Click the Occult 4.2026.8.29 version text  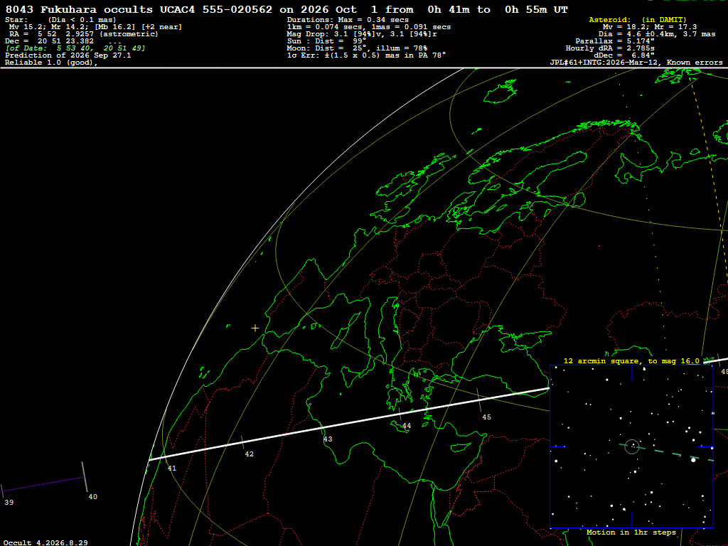click(x=45, y=542)
